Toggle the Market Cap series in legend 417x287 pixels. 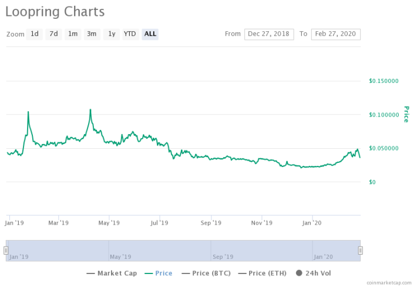(112, 273)
